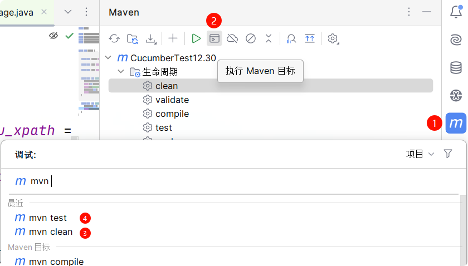Open Maven panel options menu

[x=409, y=12]
